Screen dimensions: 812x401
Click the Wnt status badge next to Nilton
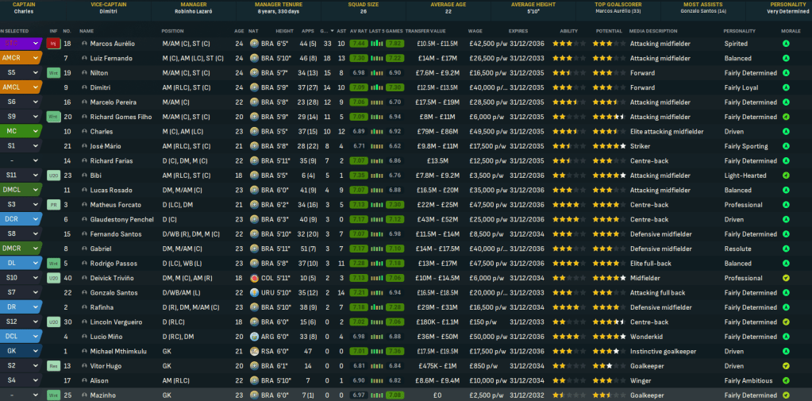(54, 73)
